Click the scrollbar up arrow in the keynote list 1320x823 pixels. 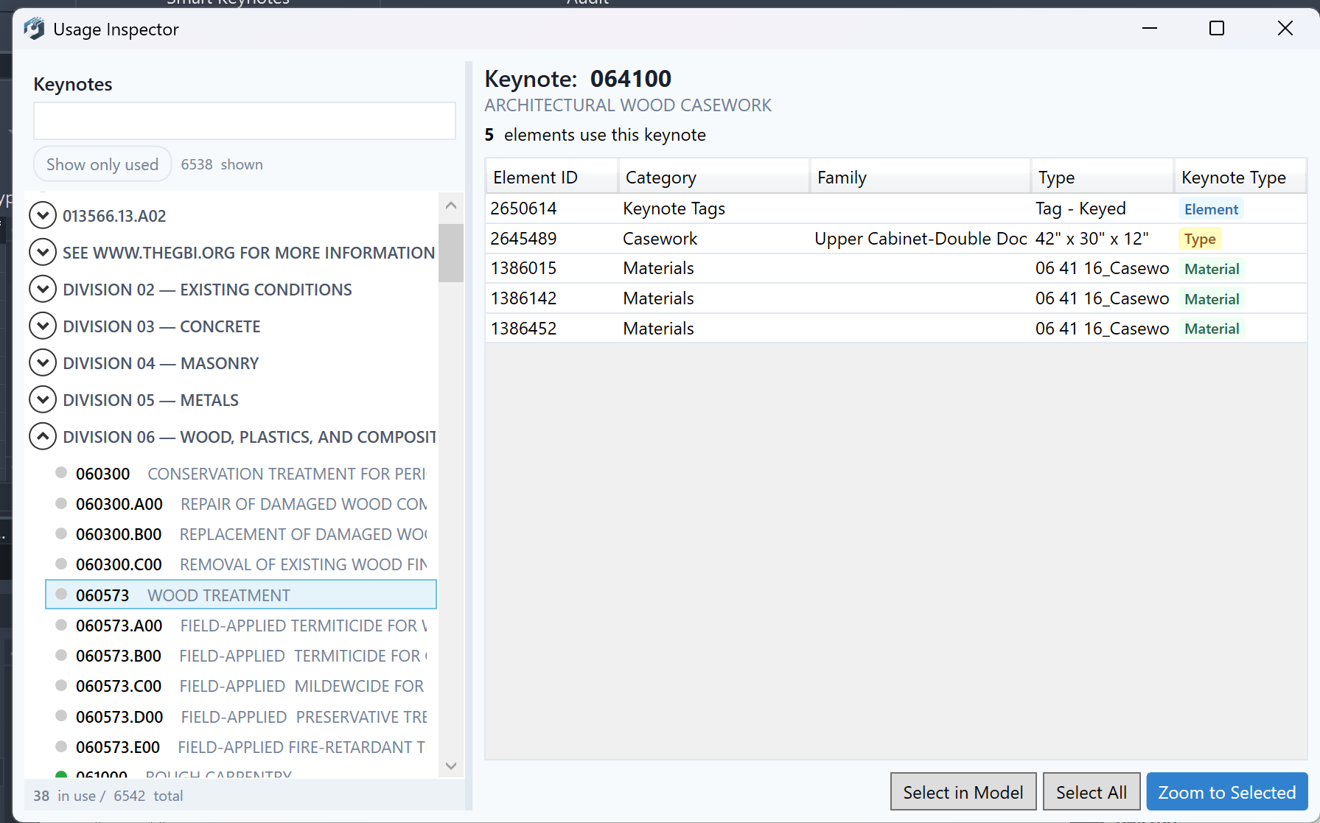(x=450, y=205)
